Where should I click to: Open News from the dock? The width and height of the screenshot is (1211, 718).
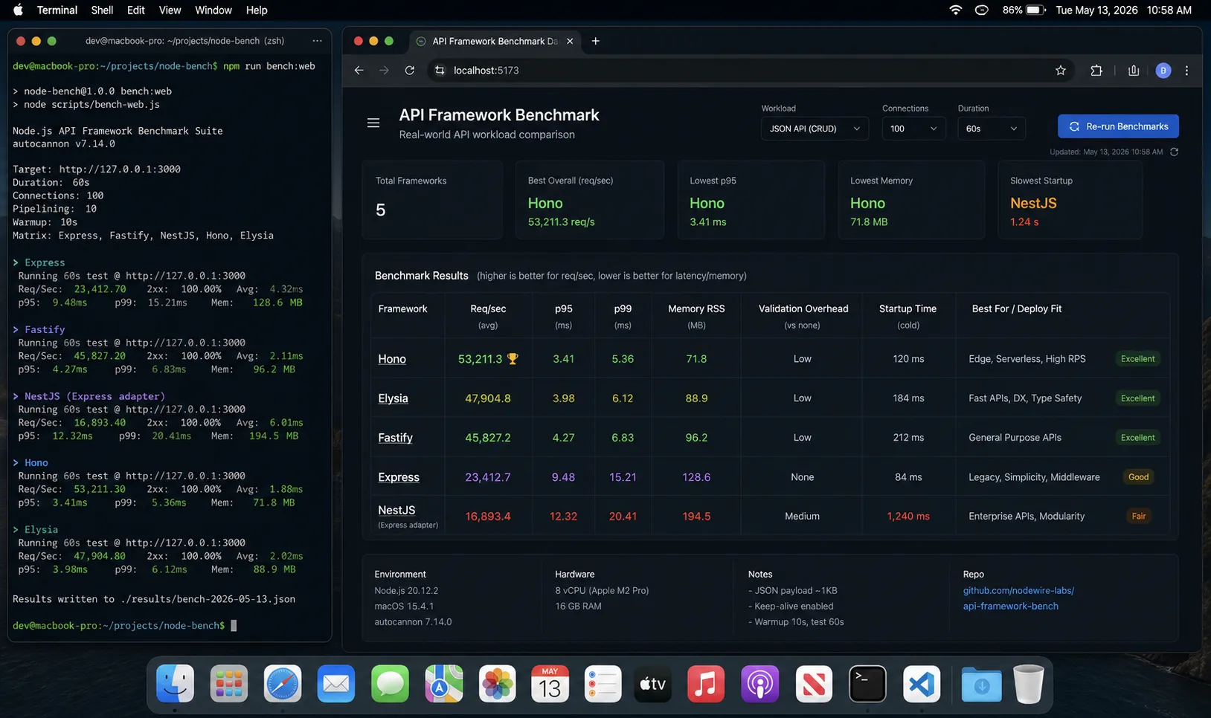[814, 683]
